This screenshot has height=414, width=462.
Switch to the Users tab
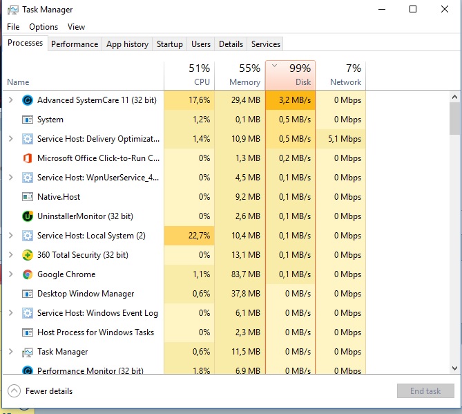coord(201,44)
